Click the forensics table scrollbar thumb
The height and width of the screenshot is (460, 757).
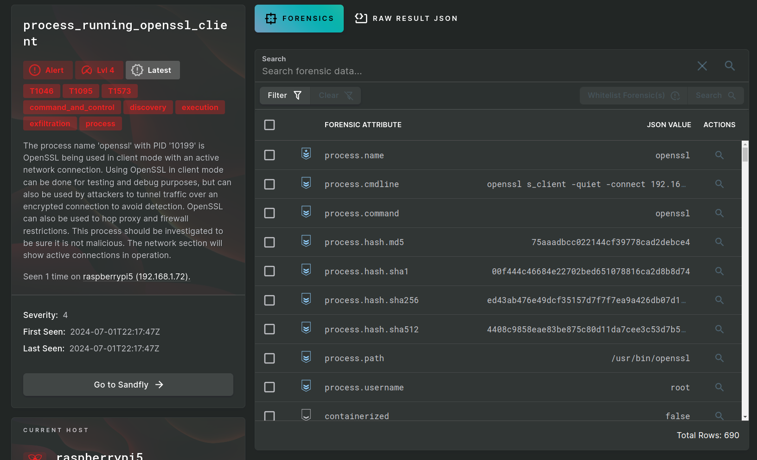pos(745,154)
